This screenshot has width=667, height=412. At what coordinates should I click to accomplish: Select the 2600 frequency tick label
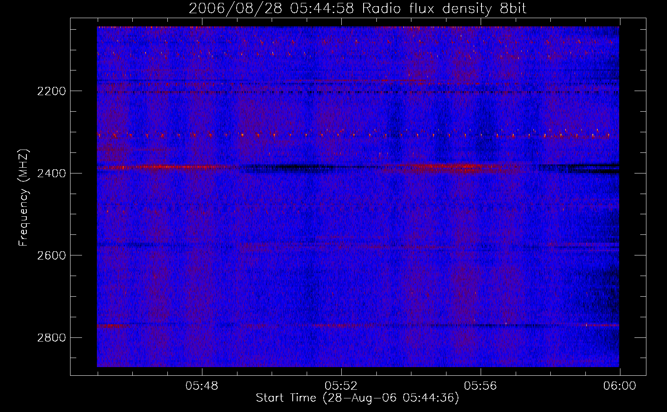[52, 255]
